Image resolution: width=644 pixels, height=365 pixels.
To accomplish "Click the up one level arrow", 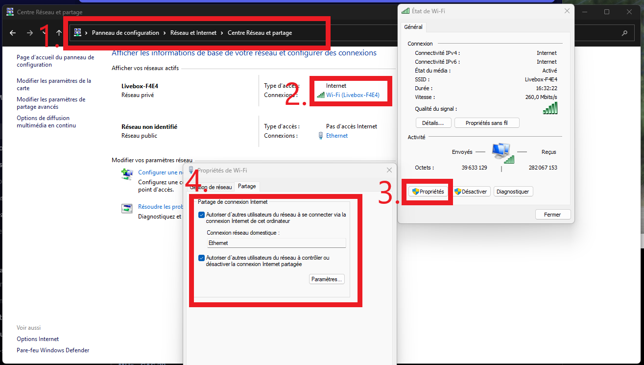I will pos(59,33).
